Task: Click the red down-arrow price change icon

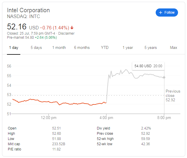Action: 72,28
